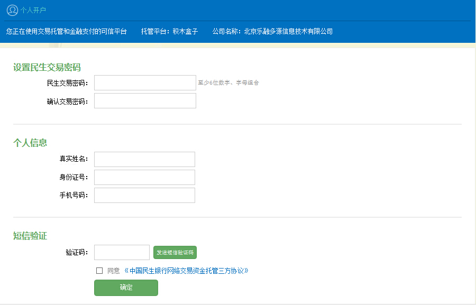Click the 个人信息 section heading

coord(30,143)
